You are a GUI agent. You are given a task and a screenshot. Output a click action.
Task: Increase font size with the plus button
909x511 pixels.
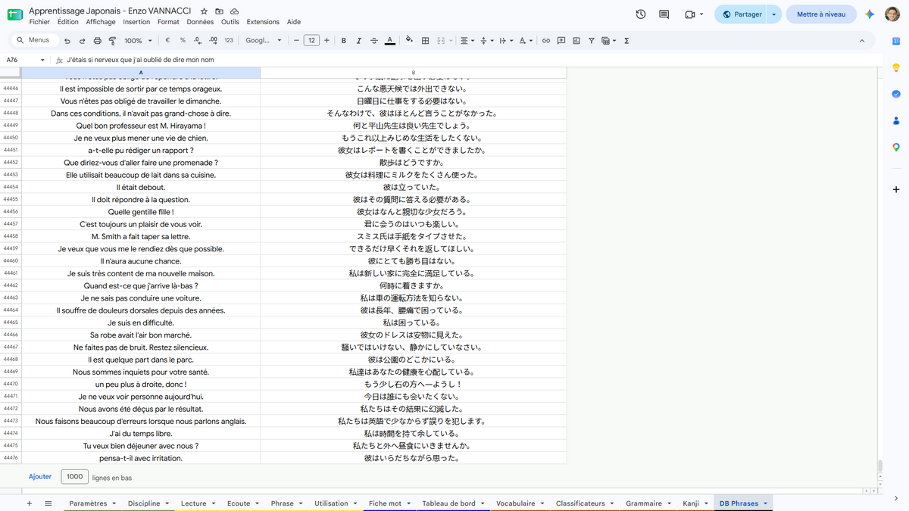coord(326,41)
